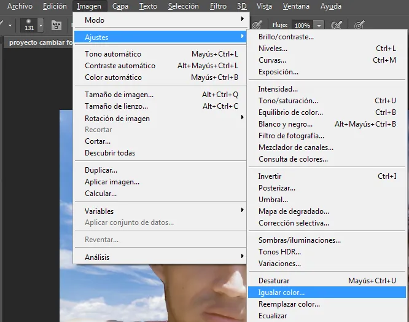Open Brillo/contraste adjustment
409x322 pixels.
[327, 37]
